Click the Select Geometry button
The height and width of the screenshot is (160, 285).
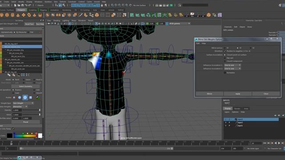point(25,86)
